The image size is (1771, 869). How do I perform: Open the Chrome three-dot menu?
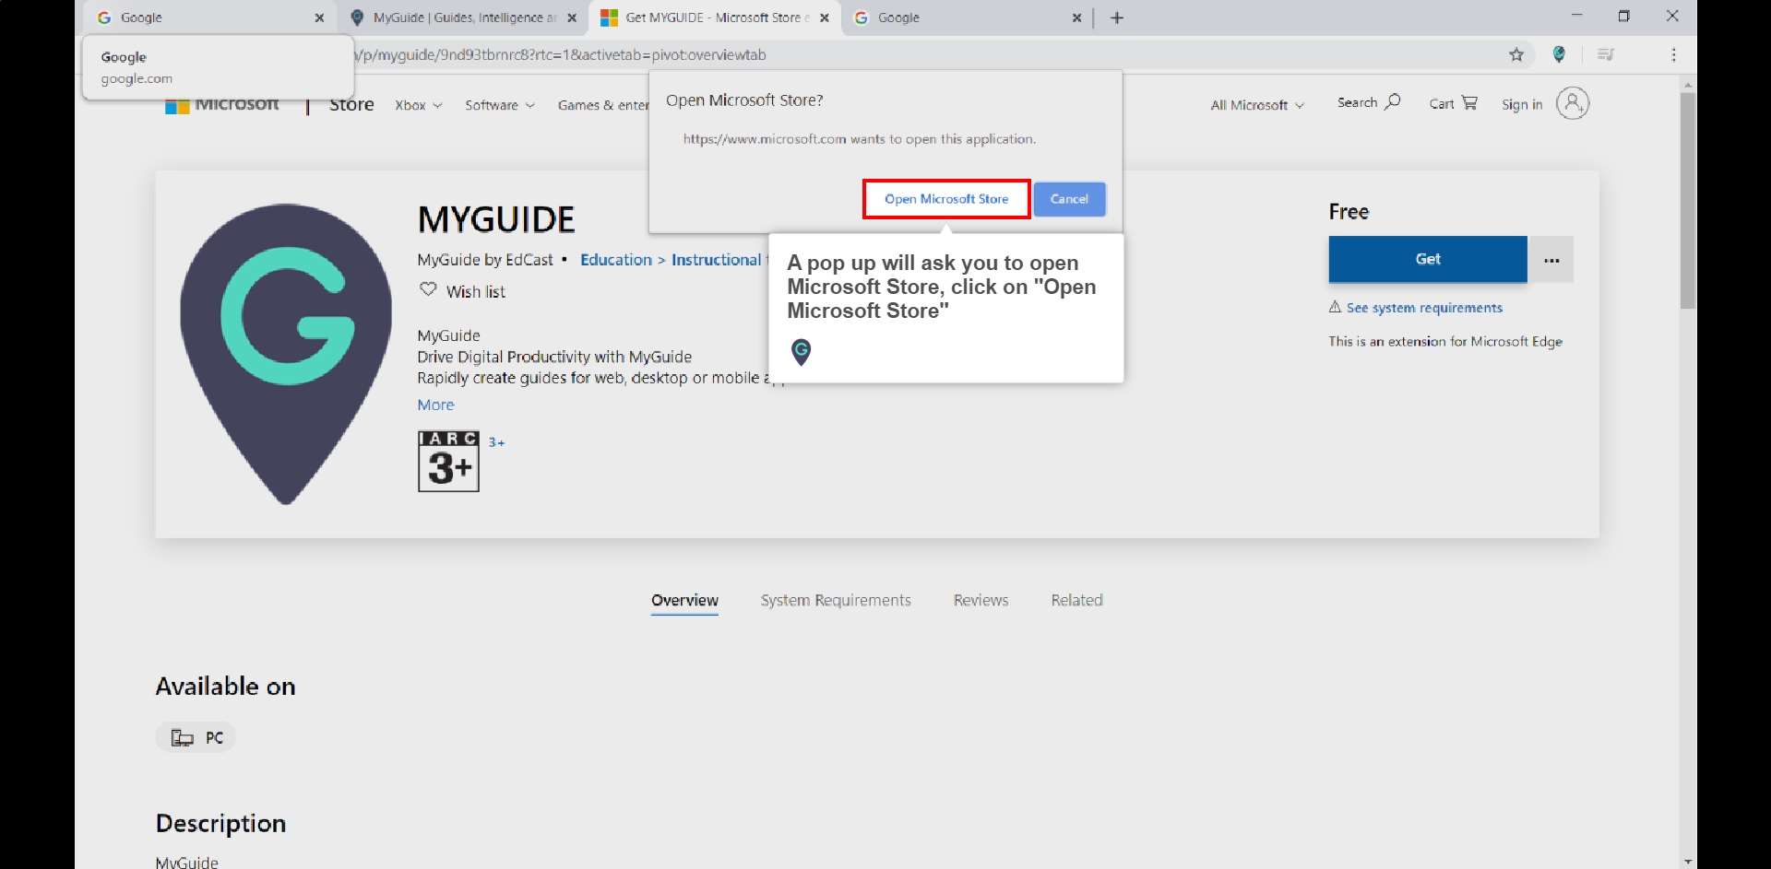[x=1673, y=55]
